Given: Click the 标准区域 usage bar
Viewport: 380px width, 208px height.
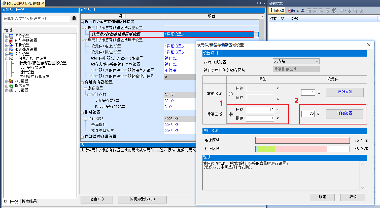Looking at the screenshot, I should 302,149.
